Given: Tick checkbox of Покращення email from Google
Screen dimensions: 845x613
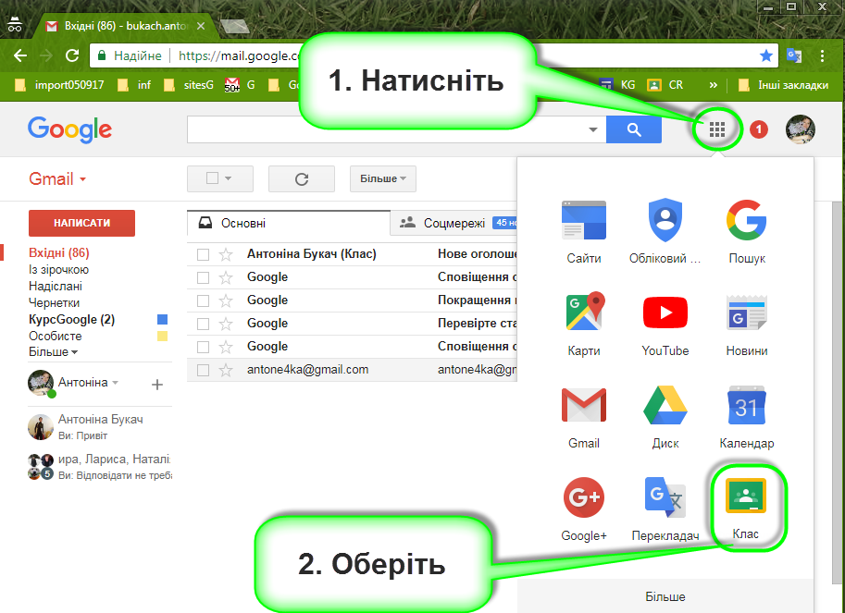Looking at the screenshot, I should [203, 300].
